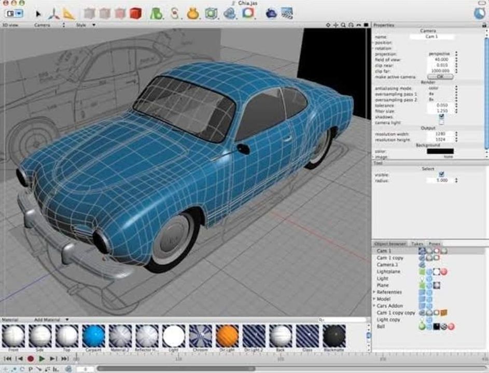Toggle the shadows checkbox

(441, 117)
